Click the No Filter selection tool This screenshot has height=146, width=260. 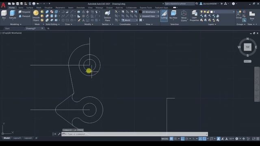tap(173, 15)
